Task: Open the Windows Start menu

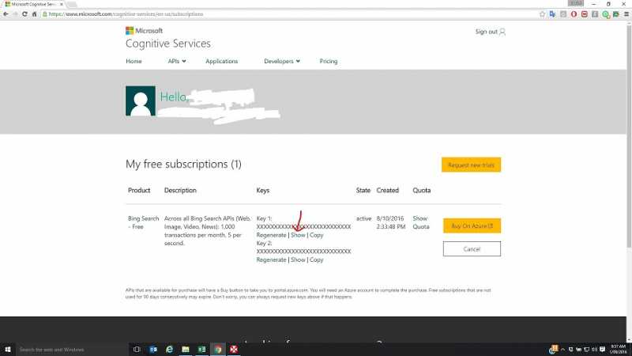Action: pyautogui.click(x=7, y=350)
